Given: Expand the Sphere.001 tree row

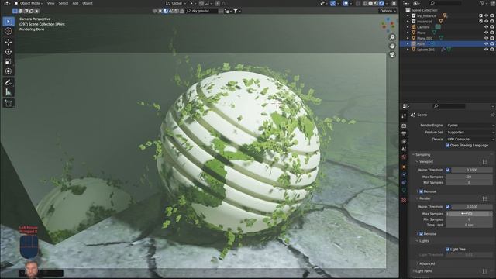Looking at the screenshot, I should click(x=408, y=50).
